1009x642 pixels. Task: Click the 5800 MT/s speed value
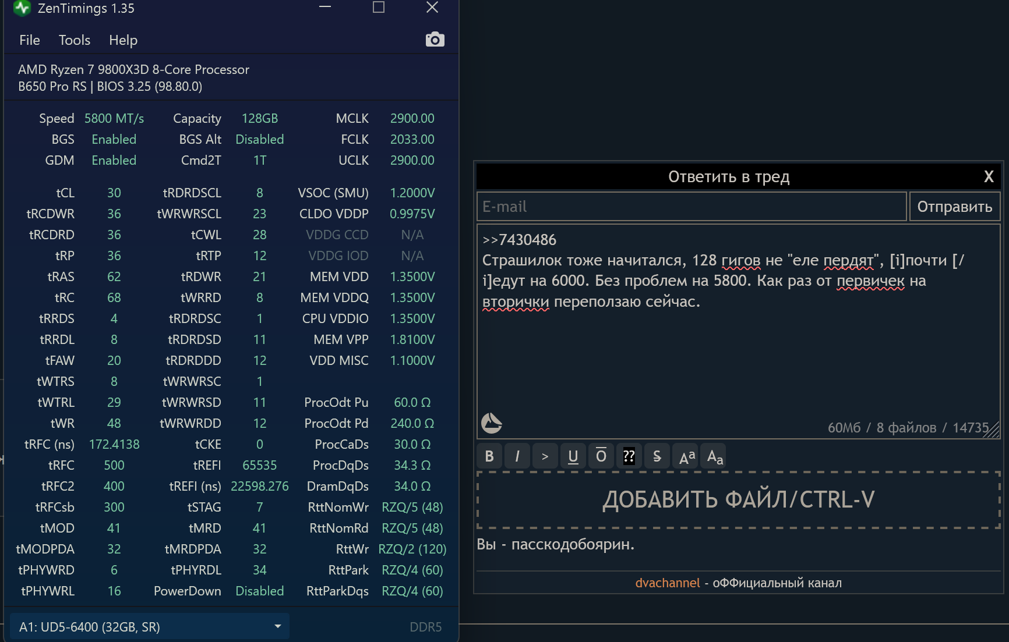click(x=114, y=118)
